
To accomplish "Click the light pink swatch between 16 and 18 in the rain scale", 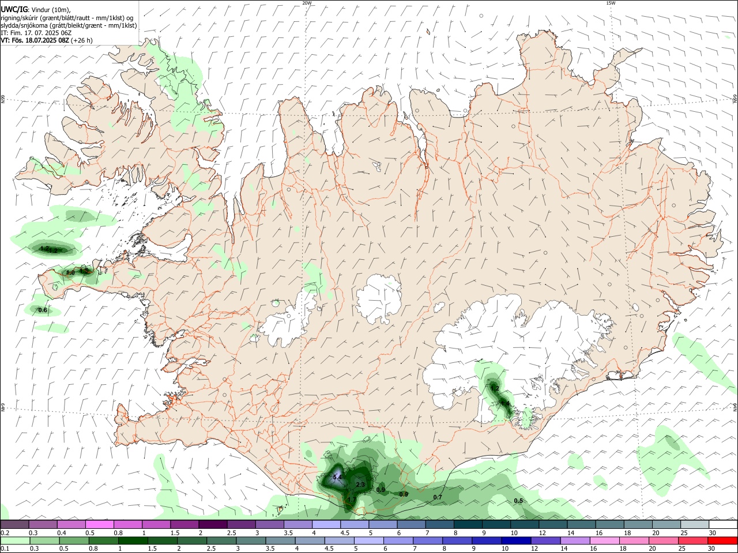I will [604, 541].
